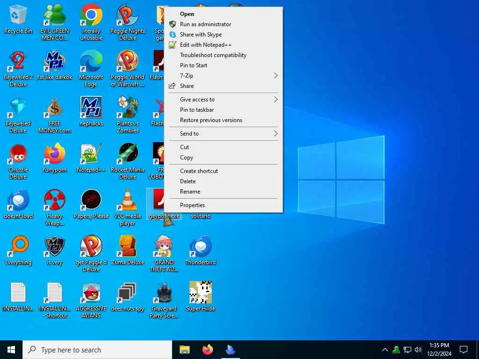The height and width of the screenshot is (359, 479).
Task: Choose Delete in context menu
Action: (x=223, y=181)
